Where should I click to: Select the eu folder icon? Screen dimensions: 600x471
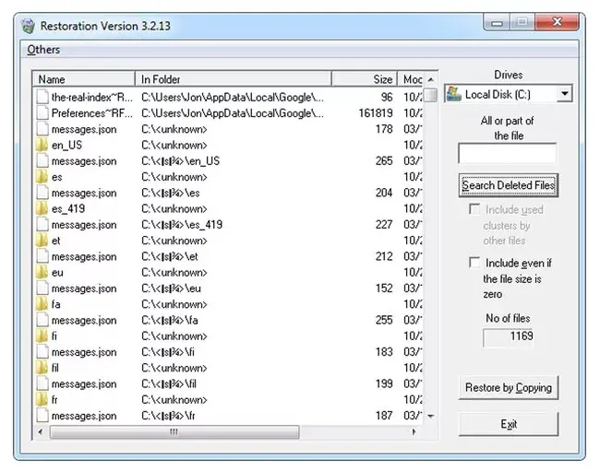click(x=42, y=272)
